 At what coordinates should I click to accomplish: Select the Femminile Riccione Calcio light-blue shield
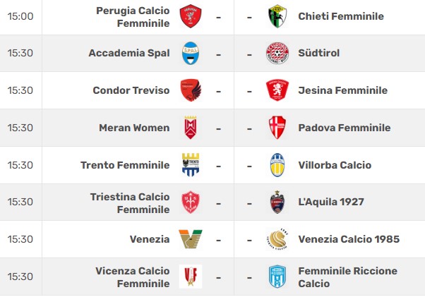277,277
